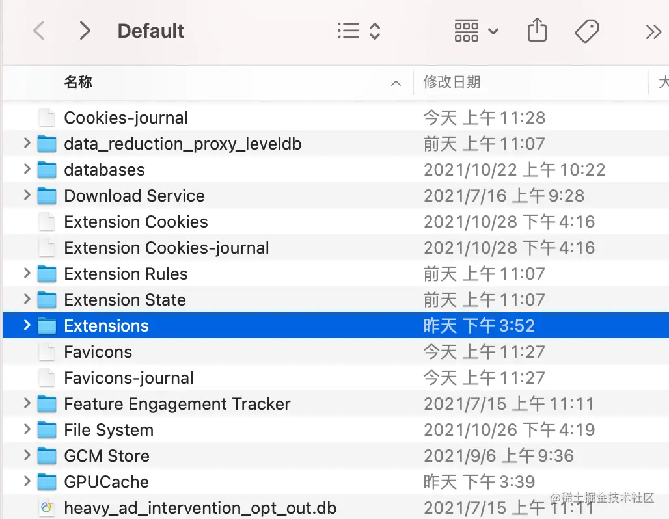Click the GCM Store folder icon
Image resolution: width=669 pixels, height=519 pixels.
47,456
